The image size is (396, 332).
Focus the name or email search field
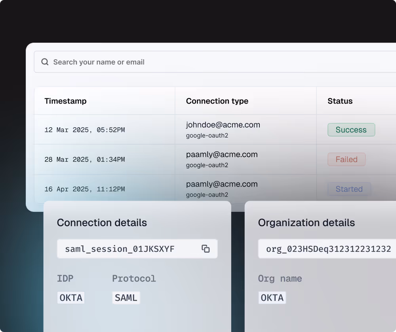[215, 62]
